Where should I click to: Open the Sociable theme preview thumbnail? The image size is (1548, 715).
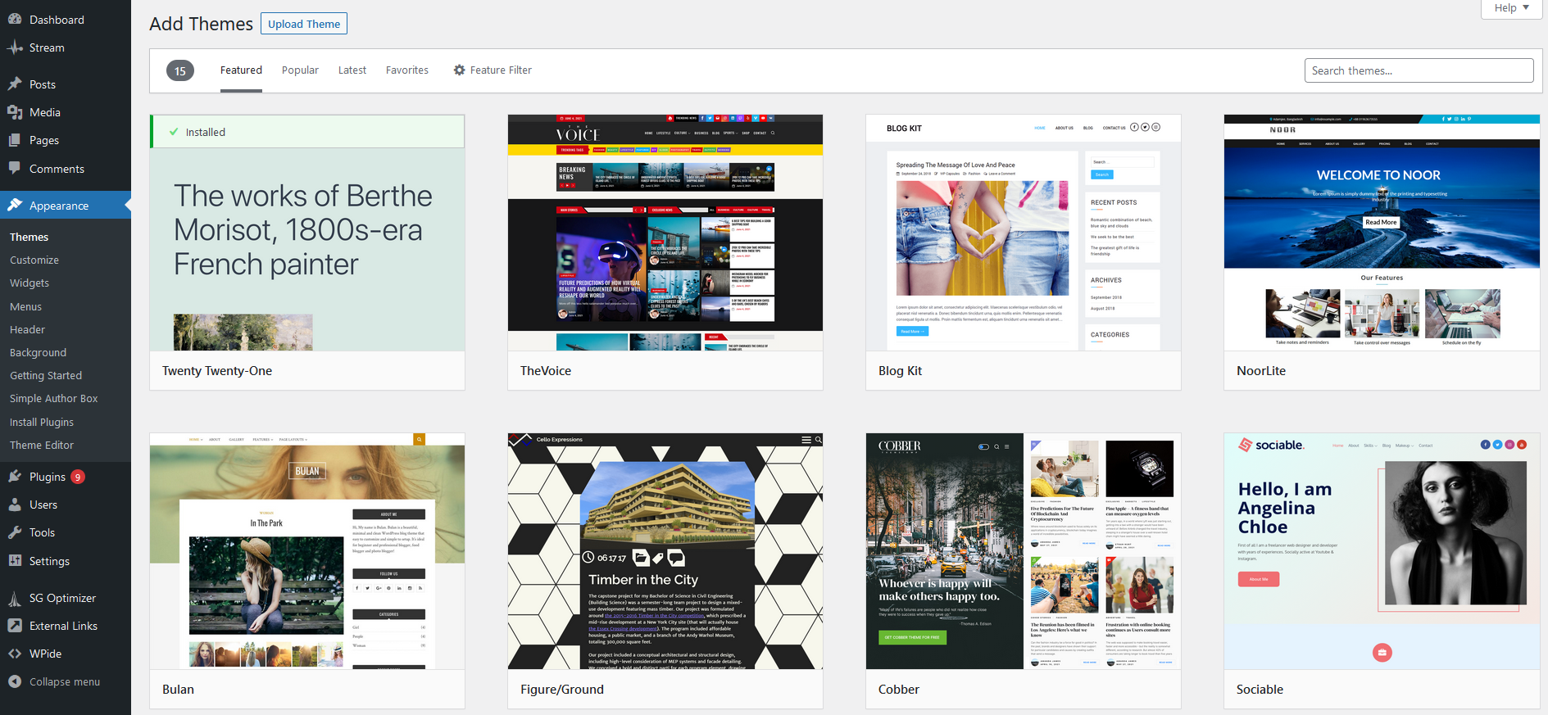pyautogui.click(x=1381, y=551)
